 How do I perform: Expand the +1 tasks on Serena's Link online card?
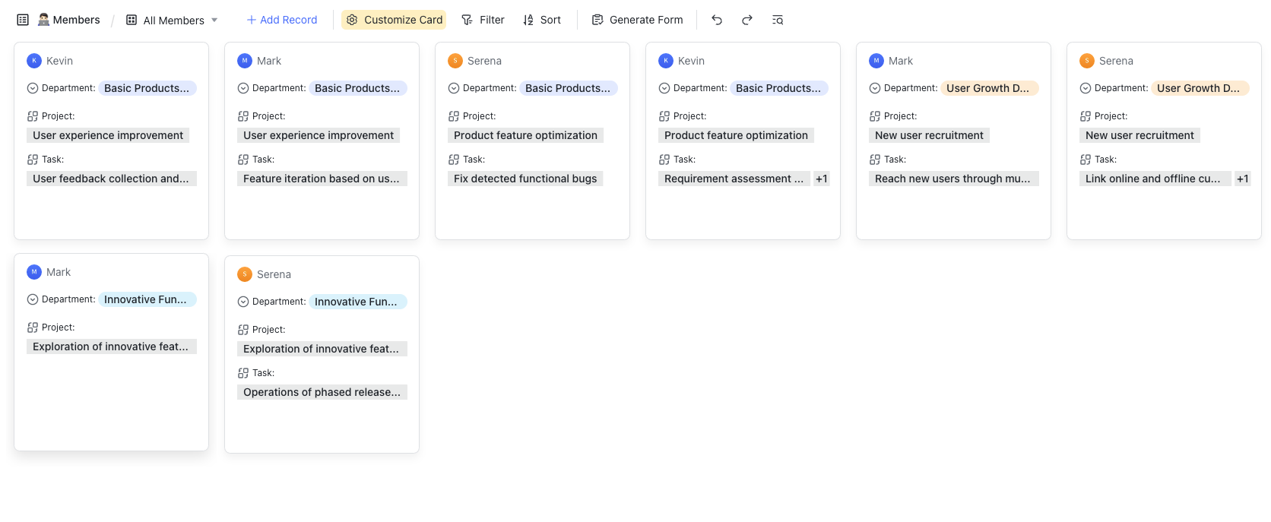tap(1242, 179)
